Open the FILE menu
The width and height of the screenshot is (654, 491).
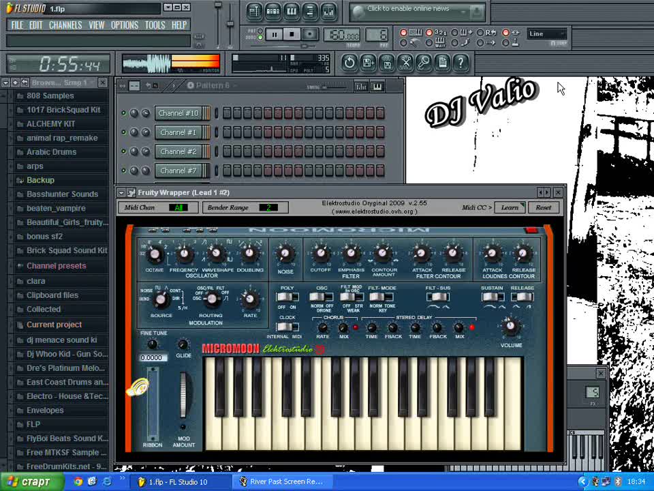pyautogui.click(x=17, y=25)
